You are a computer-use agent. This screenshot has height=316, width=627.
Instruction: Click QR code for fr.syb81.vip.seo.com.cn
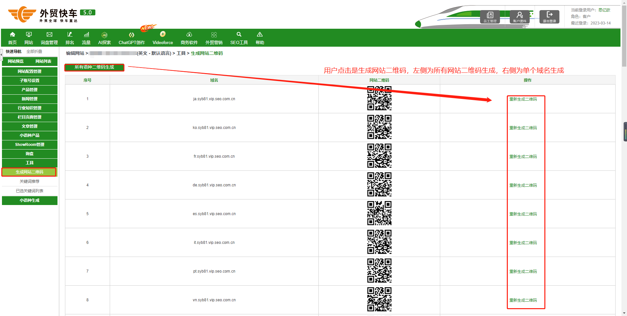[x=379, y=156]
